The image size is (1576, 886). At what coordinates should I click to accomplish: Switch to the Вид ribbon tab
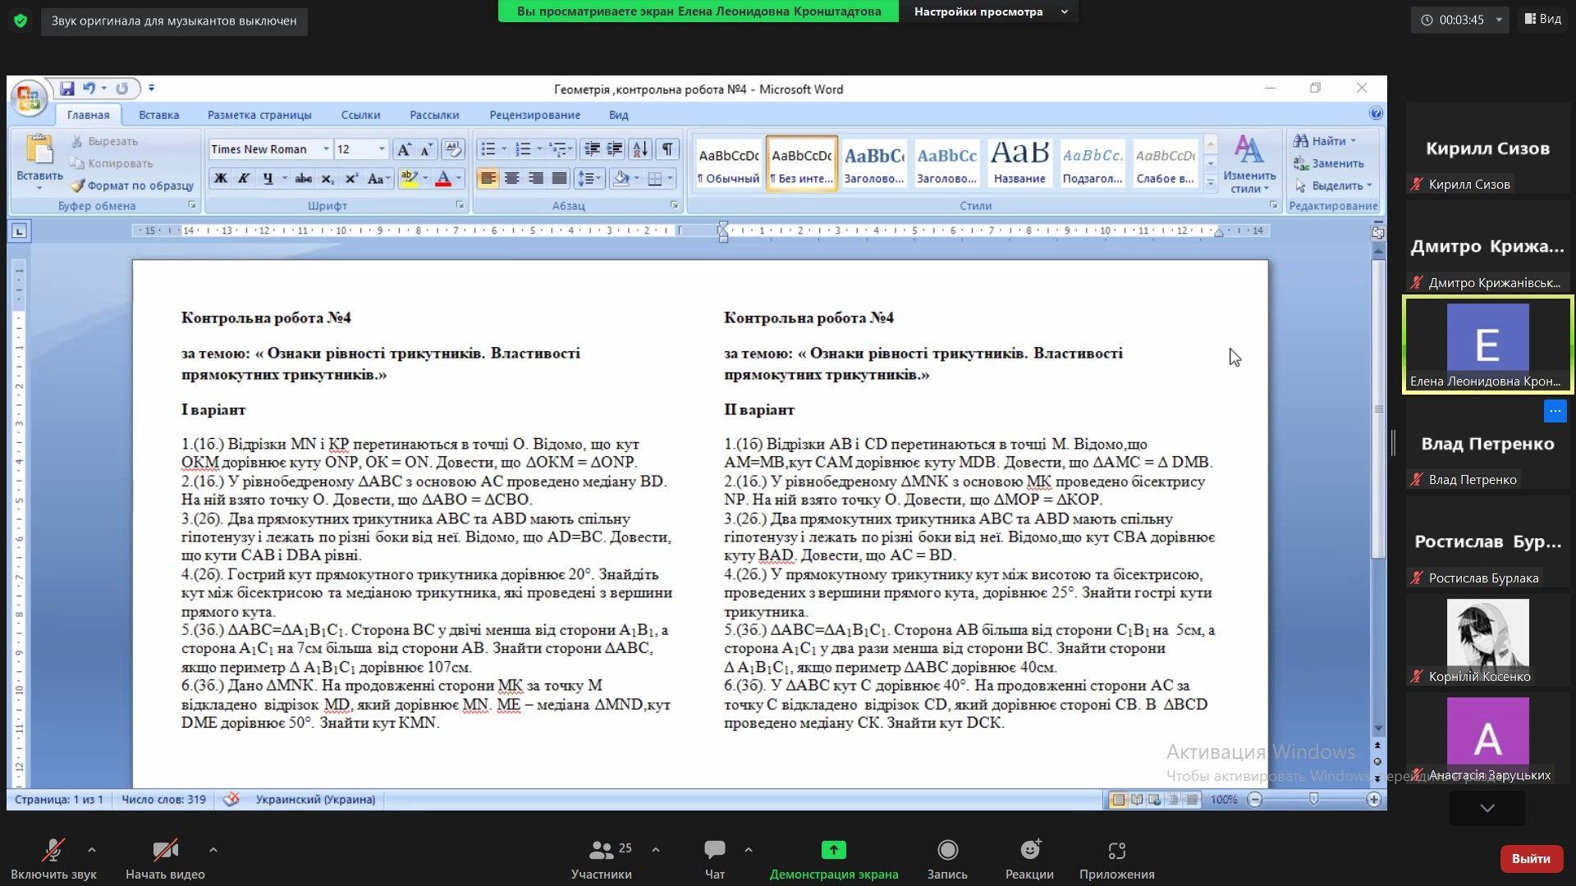[618, 115]
